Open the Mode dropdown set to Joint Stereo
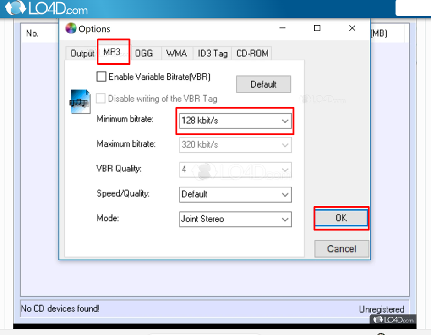Viewport: 431px width, 335px height. click(235, 219)
